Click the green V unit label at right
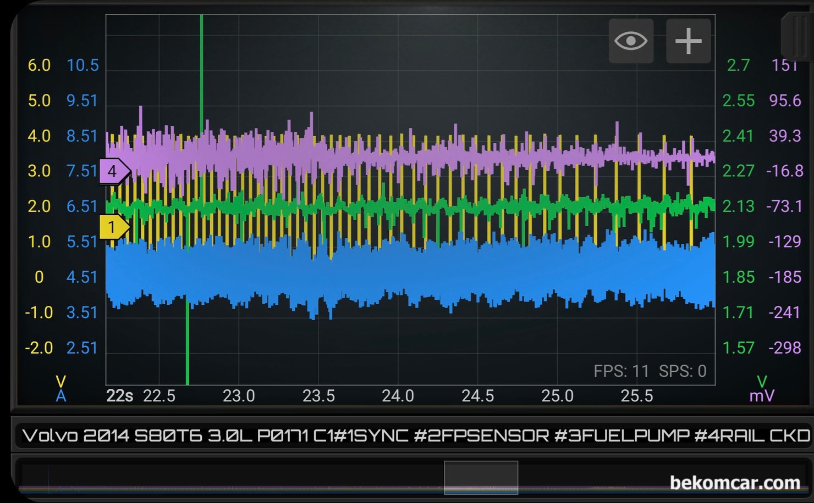Image resolution: width=814 pixels, height=503 pixels. (762, 382)
